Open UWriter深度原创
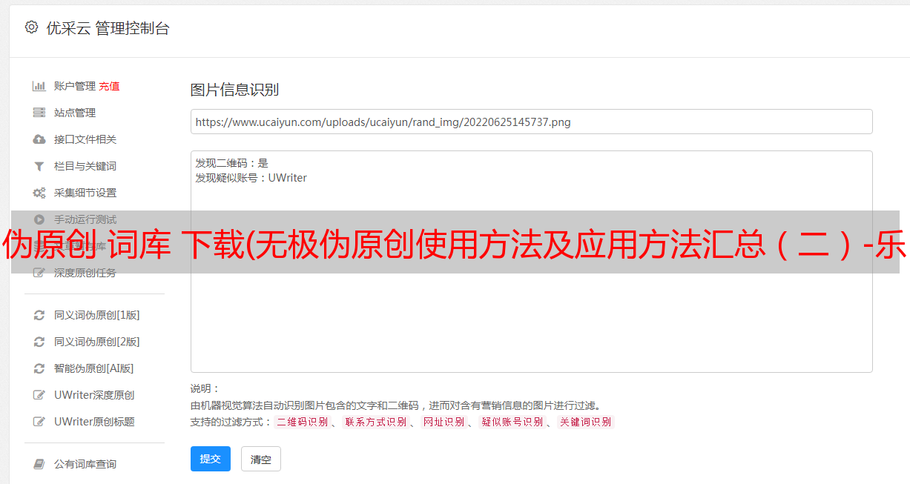Image resolution: width=910 pixels, height=484 pixels. point(94,395)
